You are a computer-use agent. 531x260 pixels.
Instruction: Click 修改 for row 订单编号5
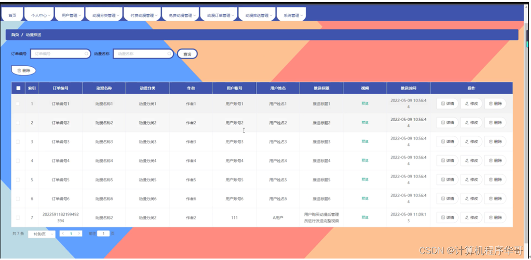pos(472,180)
